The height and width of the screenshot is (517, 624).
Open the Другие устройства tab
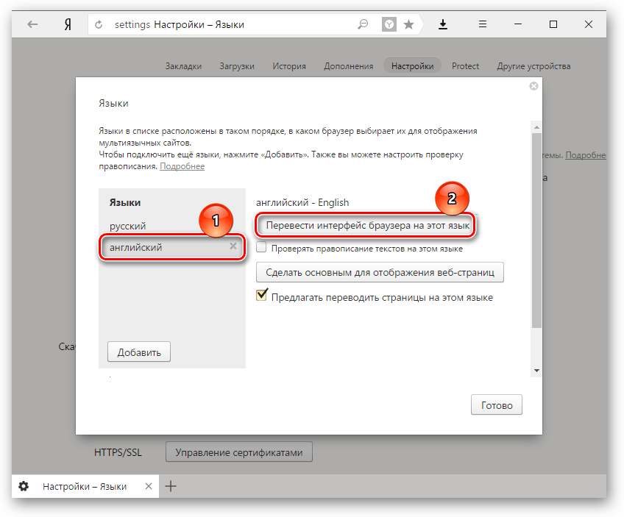(533, 66)
